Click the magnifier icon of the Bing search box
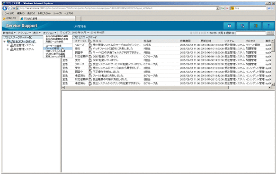Image resolution: width=277 pixels, height=175 pixels. [269, 8]
